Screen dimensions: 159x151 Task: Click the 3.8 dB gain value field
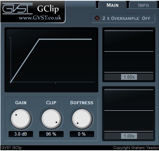click(x=21, y=134)
